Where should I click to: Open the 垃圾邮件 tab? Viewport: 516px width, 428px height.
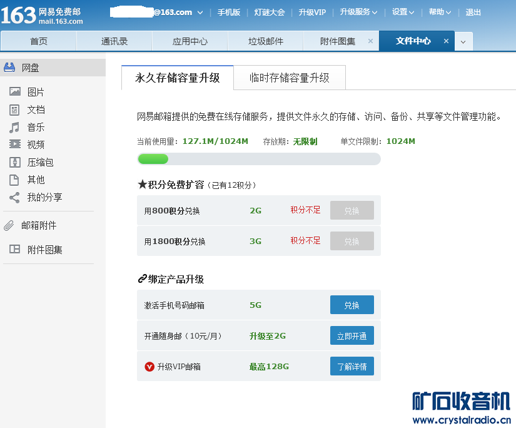click(266, 41)
